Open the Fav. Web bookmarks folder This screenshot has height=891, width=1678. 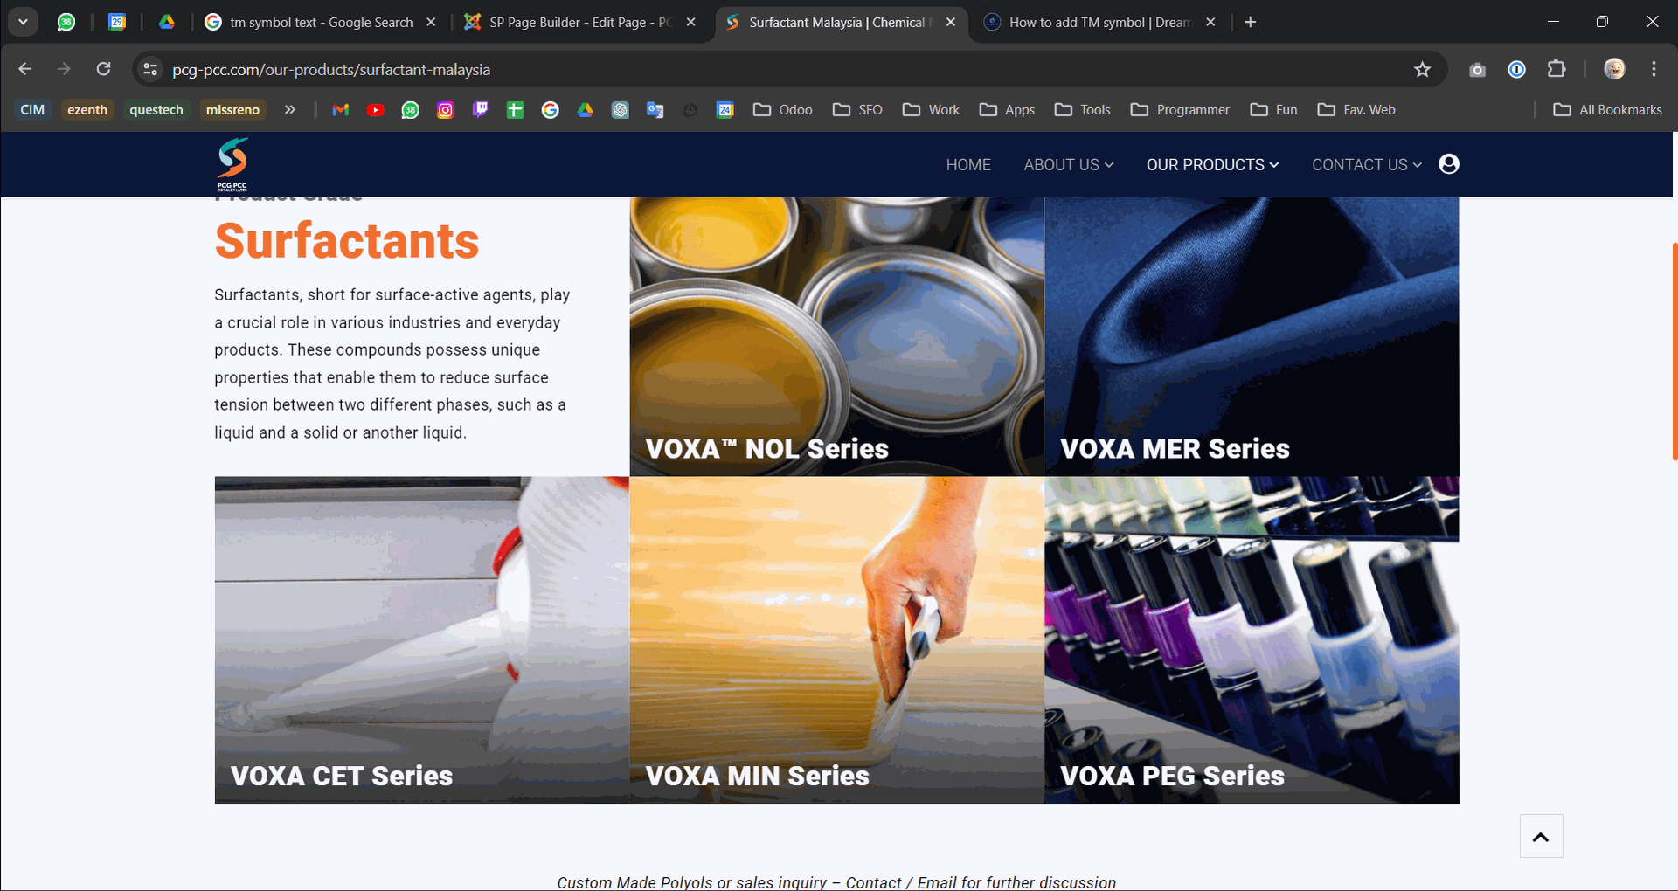click(x=1356, y=109)
